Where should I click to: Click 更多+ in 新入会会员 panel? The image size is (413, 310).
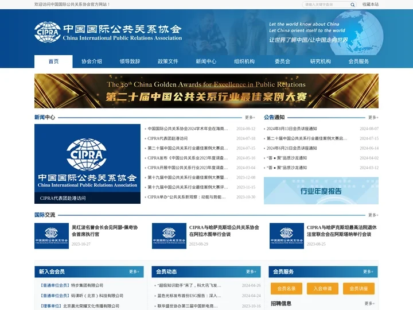pos(134,272)
